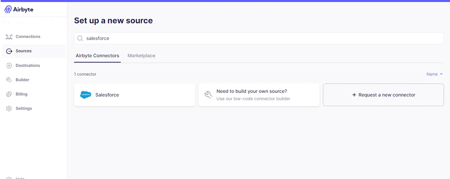
Task: Click into the salesforce search field
Action: [259, 38]
